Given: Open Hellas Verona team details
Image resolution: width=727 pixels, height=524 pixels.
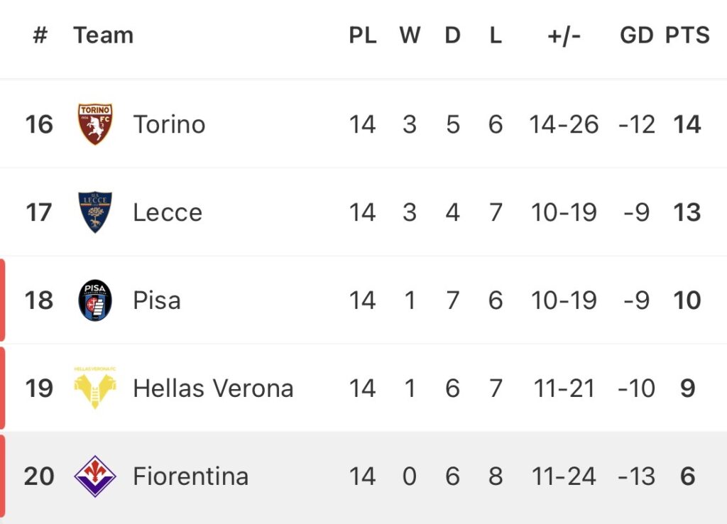Looking at the screenshot, I should 213,388.
